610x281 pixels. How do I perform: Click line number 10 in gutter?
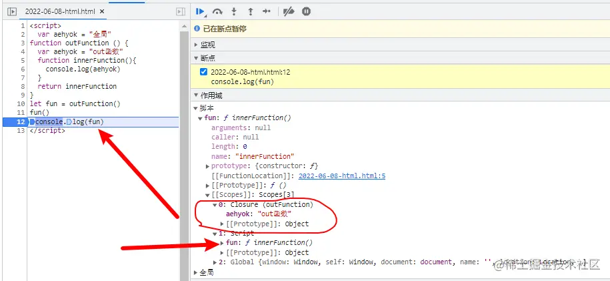(x=21, y=103)
